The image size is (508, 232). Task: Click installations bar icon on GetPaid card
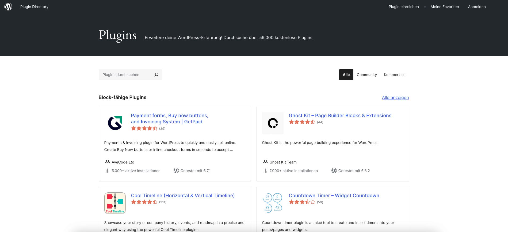(108, 171)
